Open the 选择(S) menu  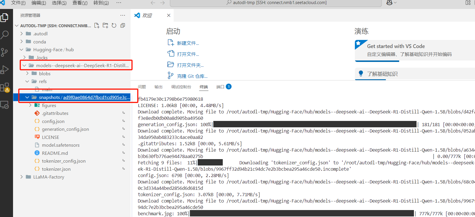[59, 3]
